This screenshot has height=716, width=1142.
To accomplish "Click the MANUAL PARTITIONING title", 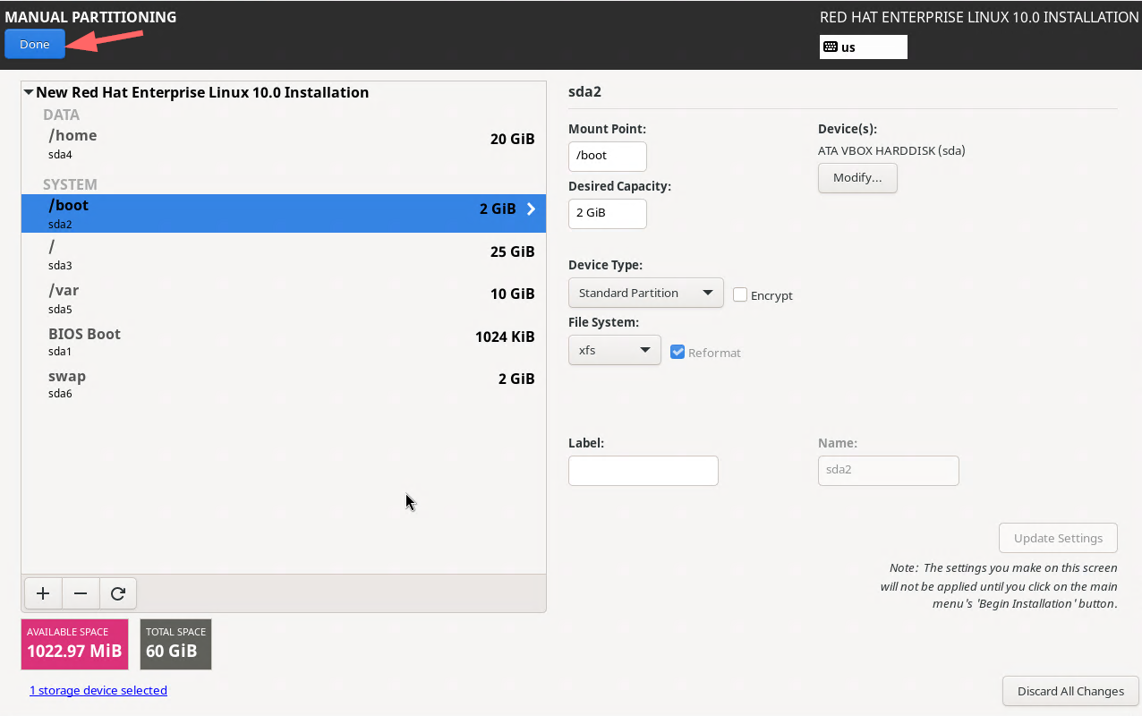I will (x=90, y=17).
